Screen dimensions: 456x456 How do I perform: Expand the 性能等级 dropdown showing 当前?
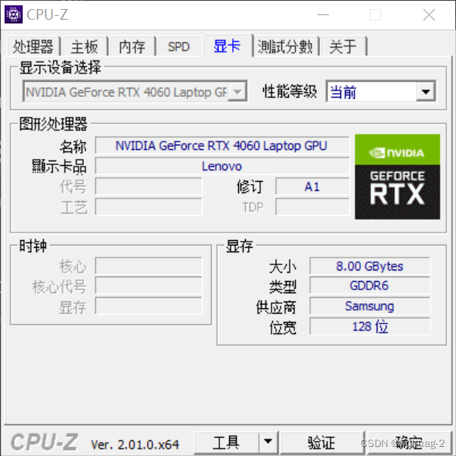[381, 92]
